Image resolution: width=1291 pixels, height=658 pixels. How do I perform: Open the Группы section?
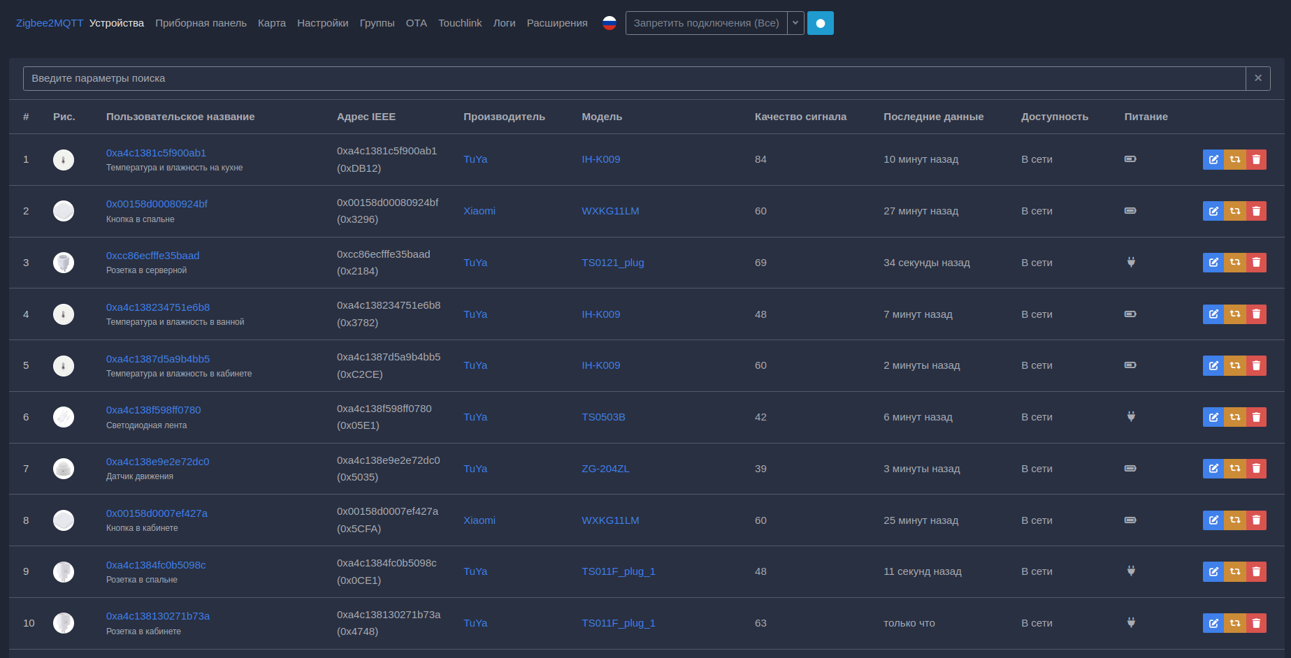tap(377, 23)
